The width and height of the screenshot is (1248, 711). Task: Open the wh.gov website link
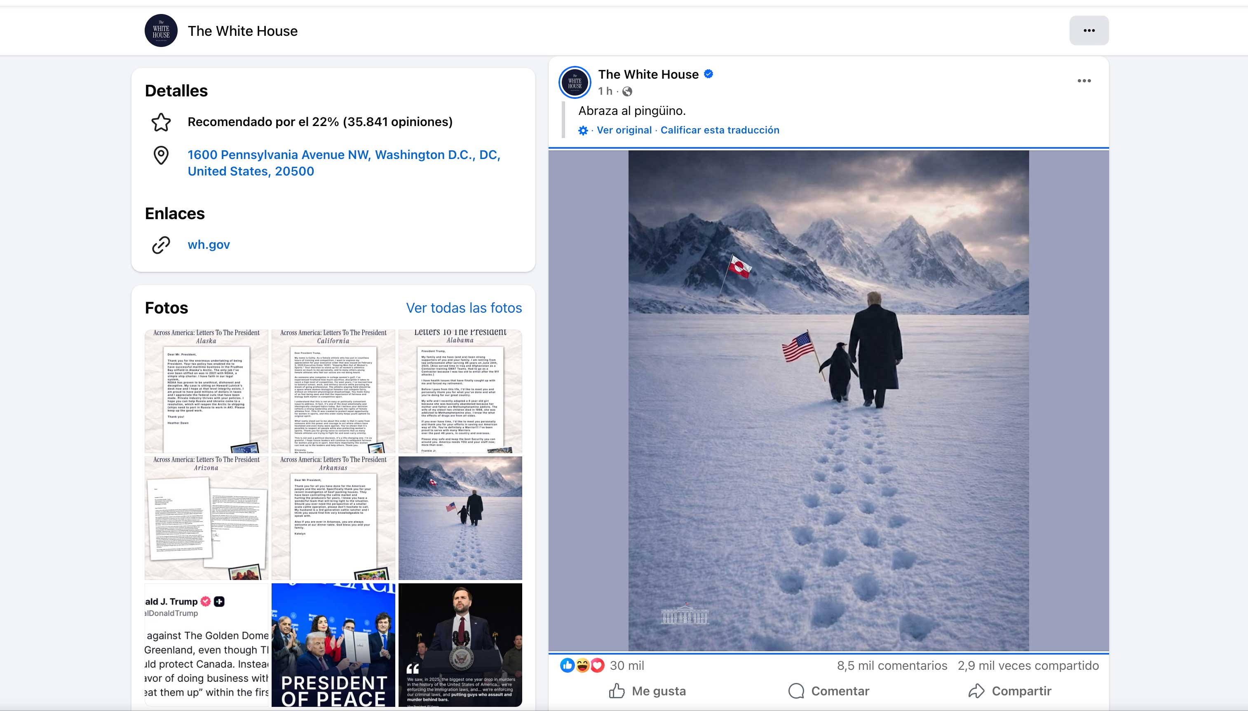pyautogui.click(x=209, y=245)
